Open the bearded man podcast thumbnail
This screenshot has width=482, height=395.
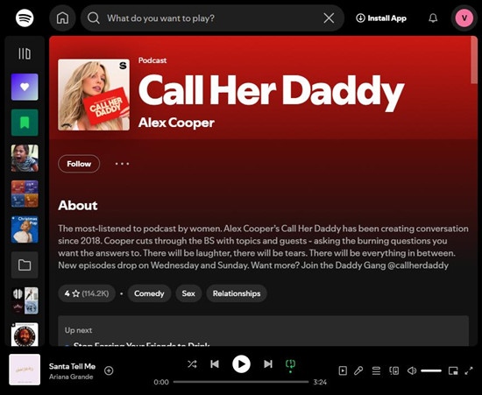click(x=25, y=335)
